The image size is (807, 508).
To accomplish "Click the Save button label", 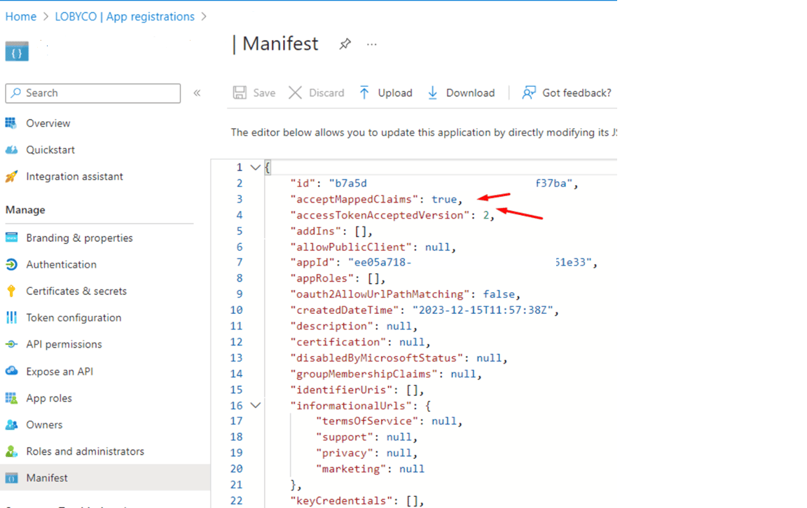I will tap(264, 92).
